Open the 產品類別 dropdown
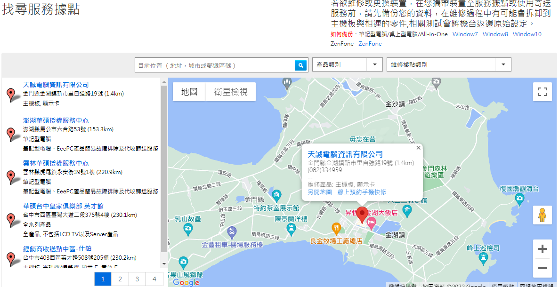 tap(347, 65)
